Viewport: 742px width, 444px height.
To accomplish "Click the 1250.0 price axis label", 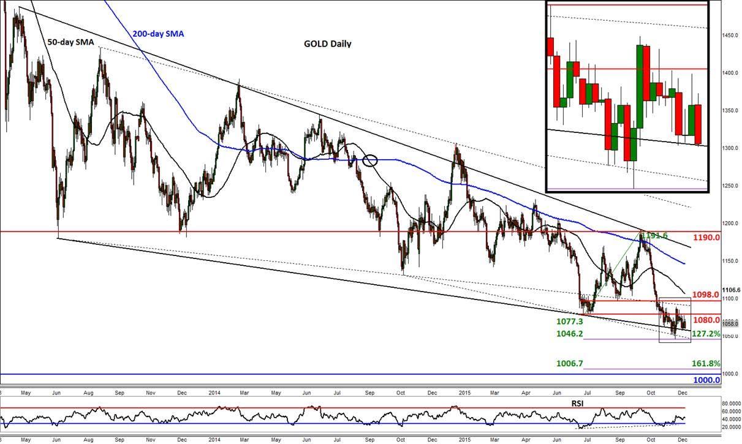I will 730,186.
